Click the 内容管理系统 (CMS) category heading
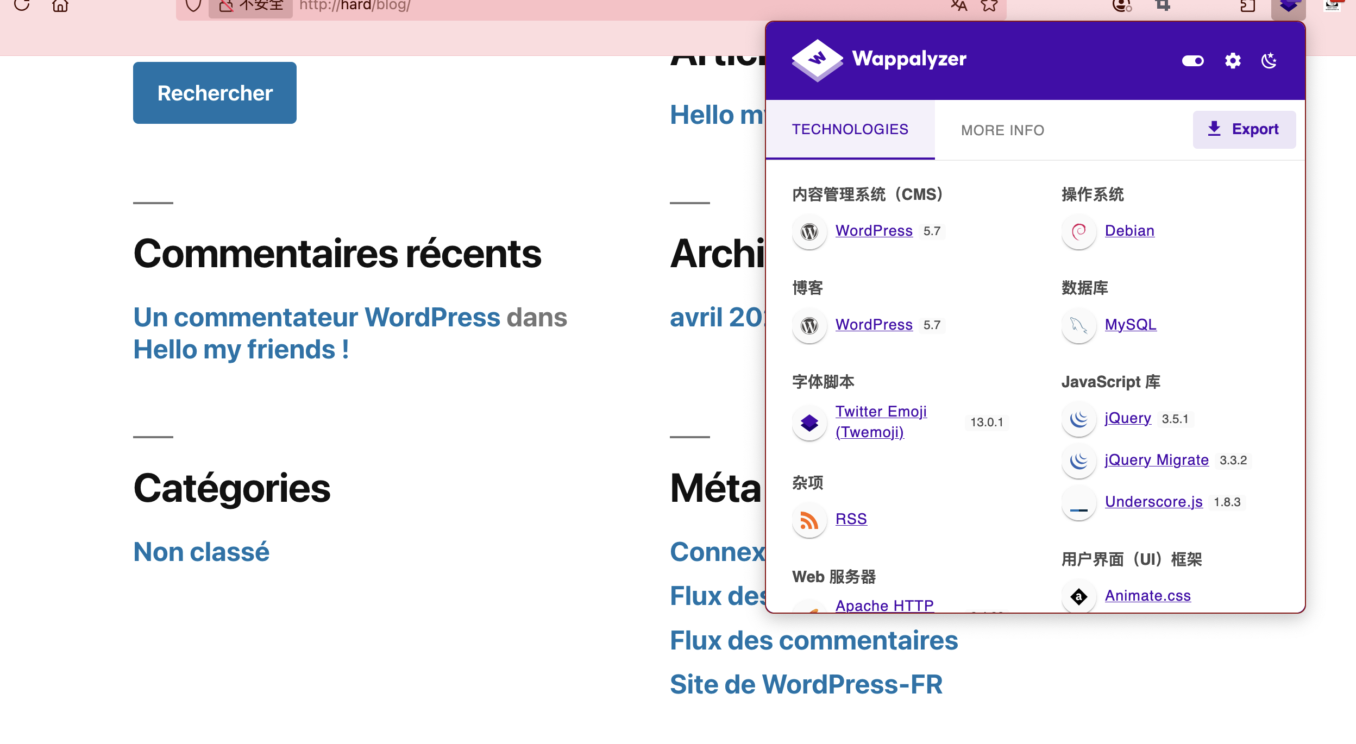 [867, 194]
